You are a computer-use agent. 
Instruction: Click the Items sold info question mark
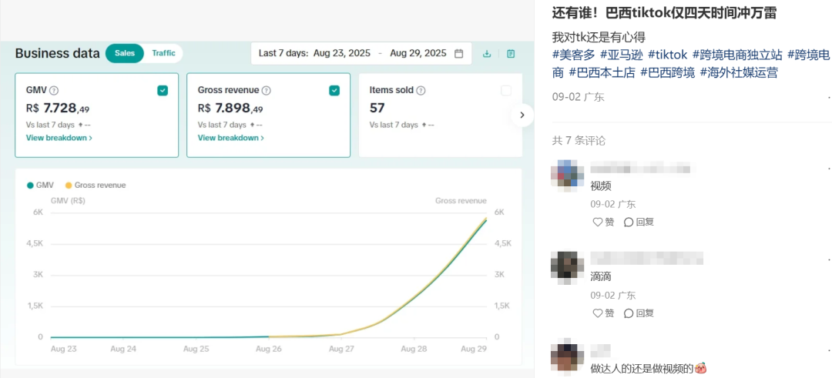click(421, 91)
